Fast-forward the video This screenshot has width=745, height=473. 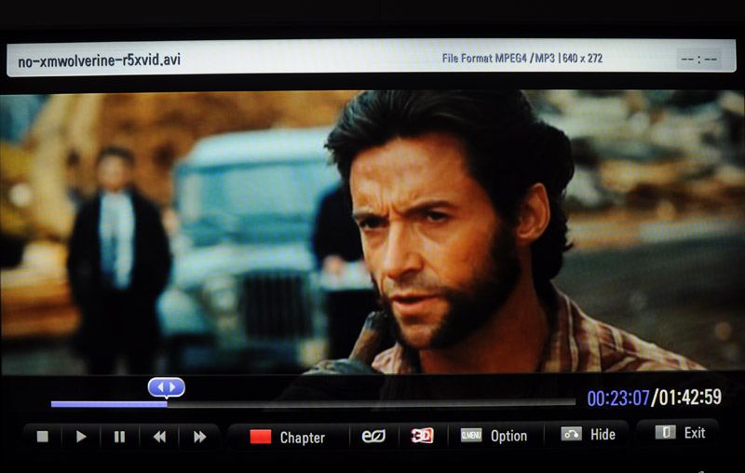click(200, 437)
